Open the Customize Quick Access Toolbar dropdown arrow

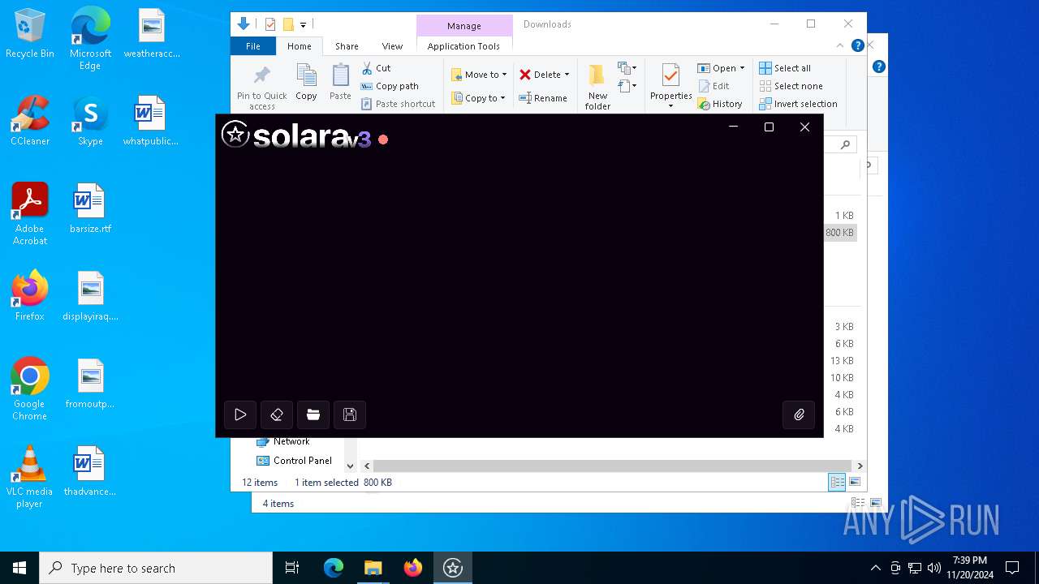click(303, 24)
